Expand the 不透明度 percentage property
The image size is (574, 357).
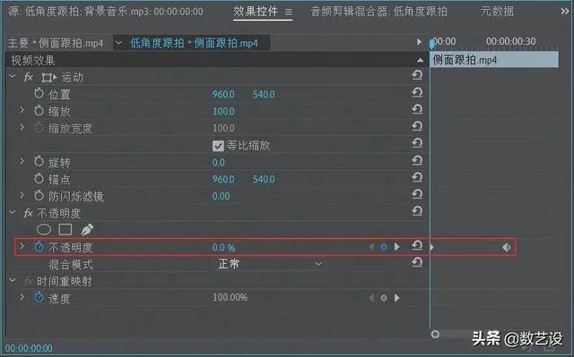(22, 246)
